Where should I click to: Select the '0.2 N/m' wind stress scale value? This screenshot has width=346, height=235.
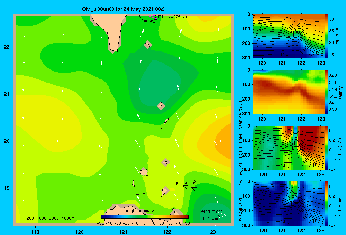click(x=211, y=218)
